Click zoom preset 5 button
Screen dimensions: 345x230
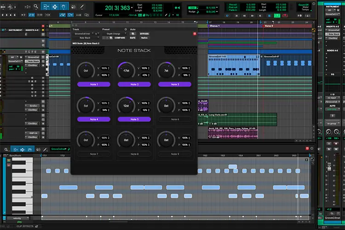click(x=15, y=15)
